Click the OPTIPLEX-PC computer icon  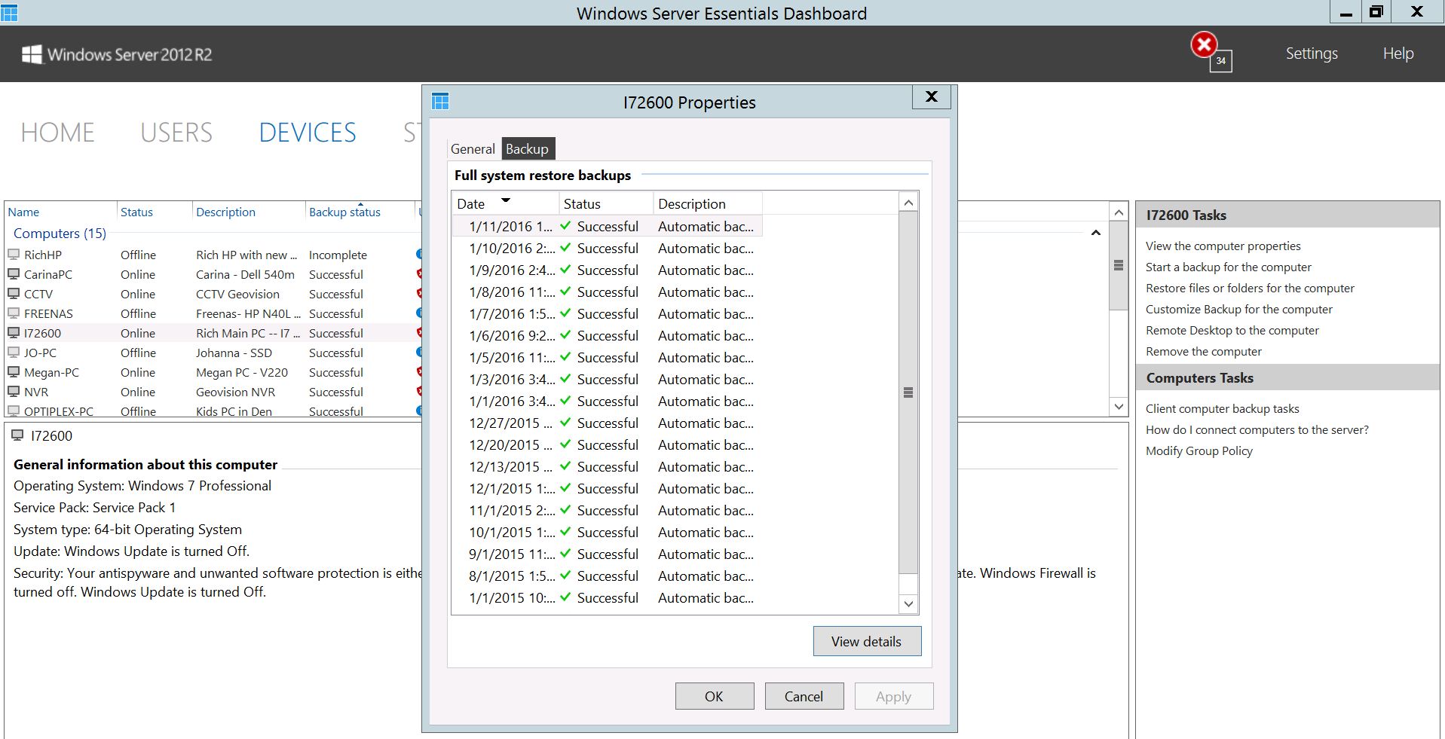coord(14,411)
